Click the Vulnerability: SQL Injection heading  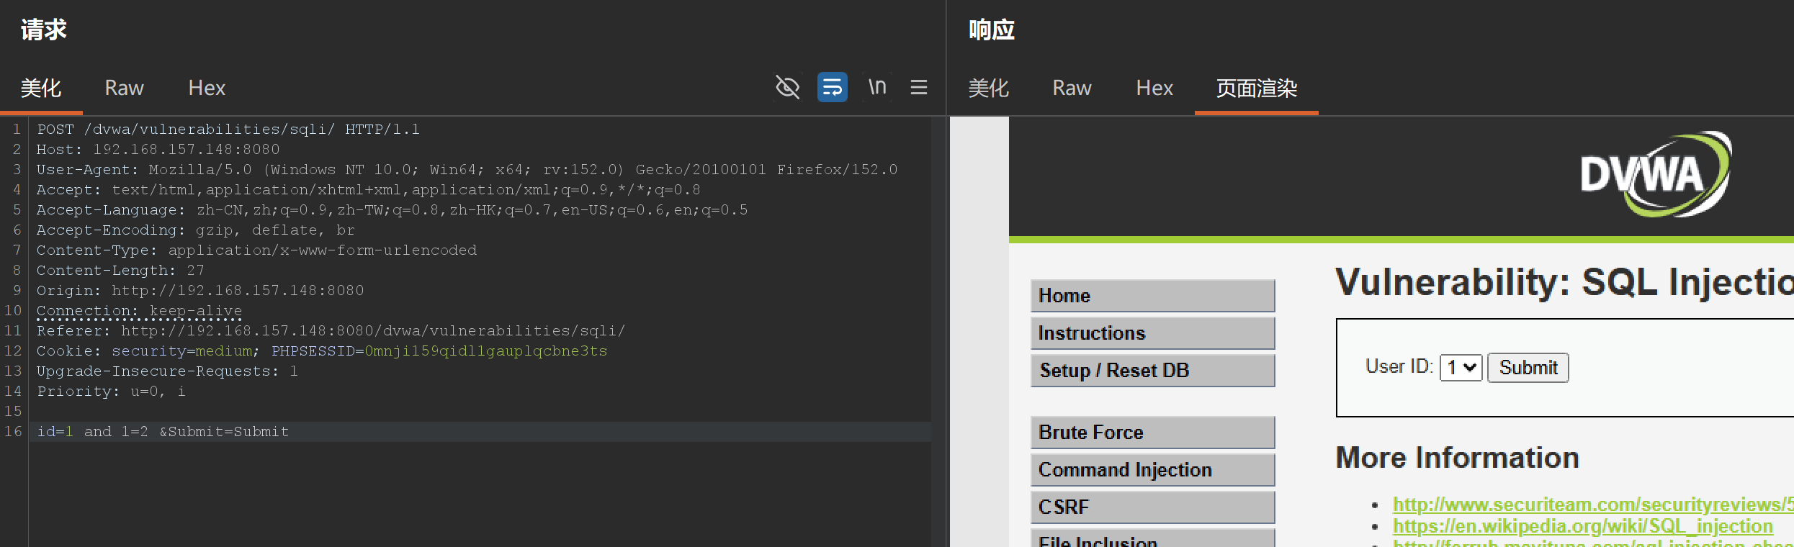tap(1564, 281)
